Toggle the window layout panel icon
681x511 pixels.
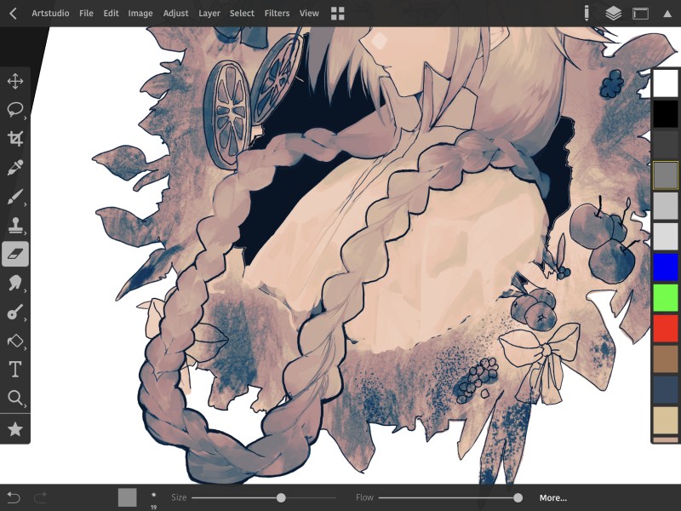click(640, 14)
